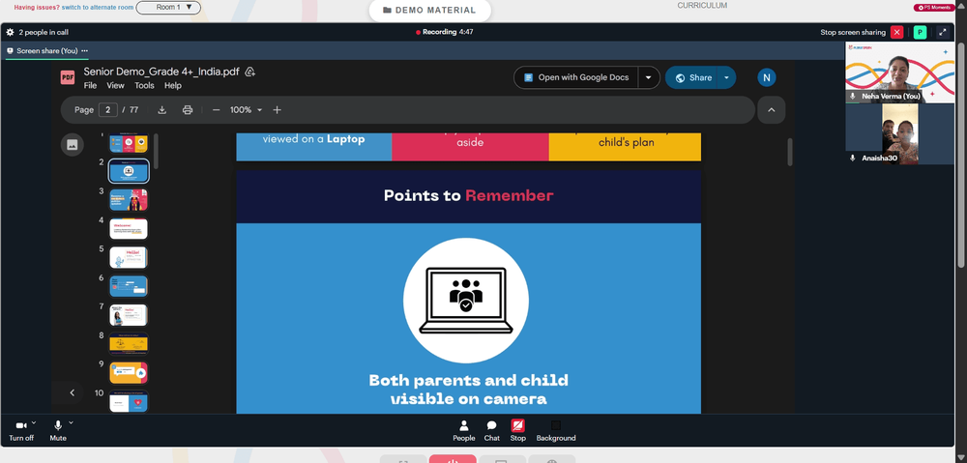Click the PDF document scrollbar
The height and width of the screenshot is (463, 967).
[789, 152]
